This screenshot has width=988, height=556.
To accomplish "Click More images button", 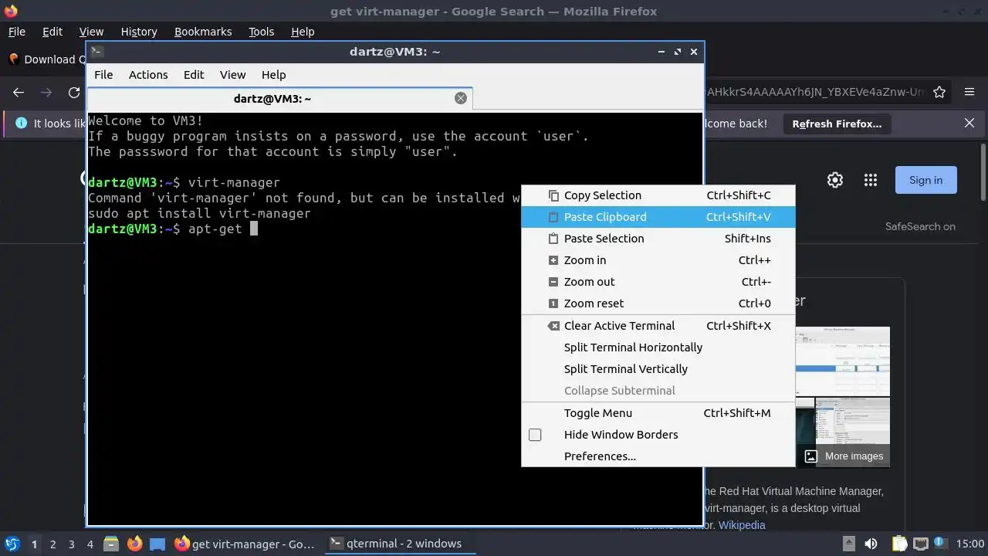I will pos(844,456).
